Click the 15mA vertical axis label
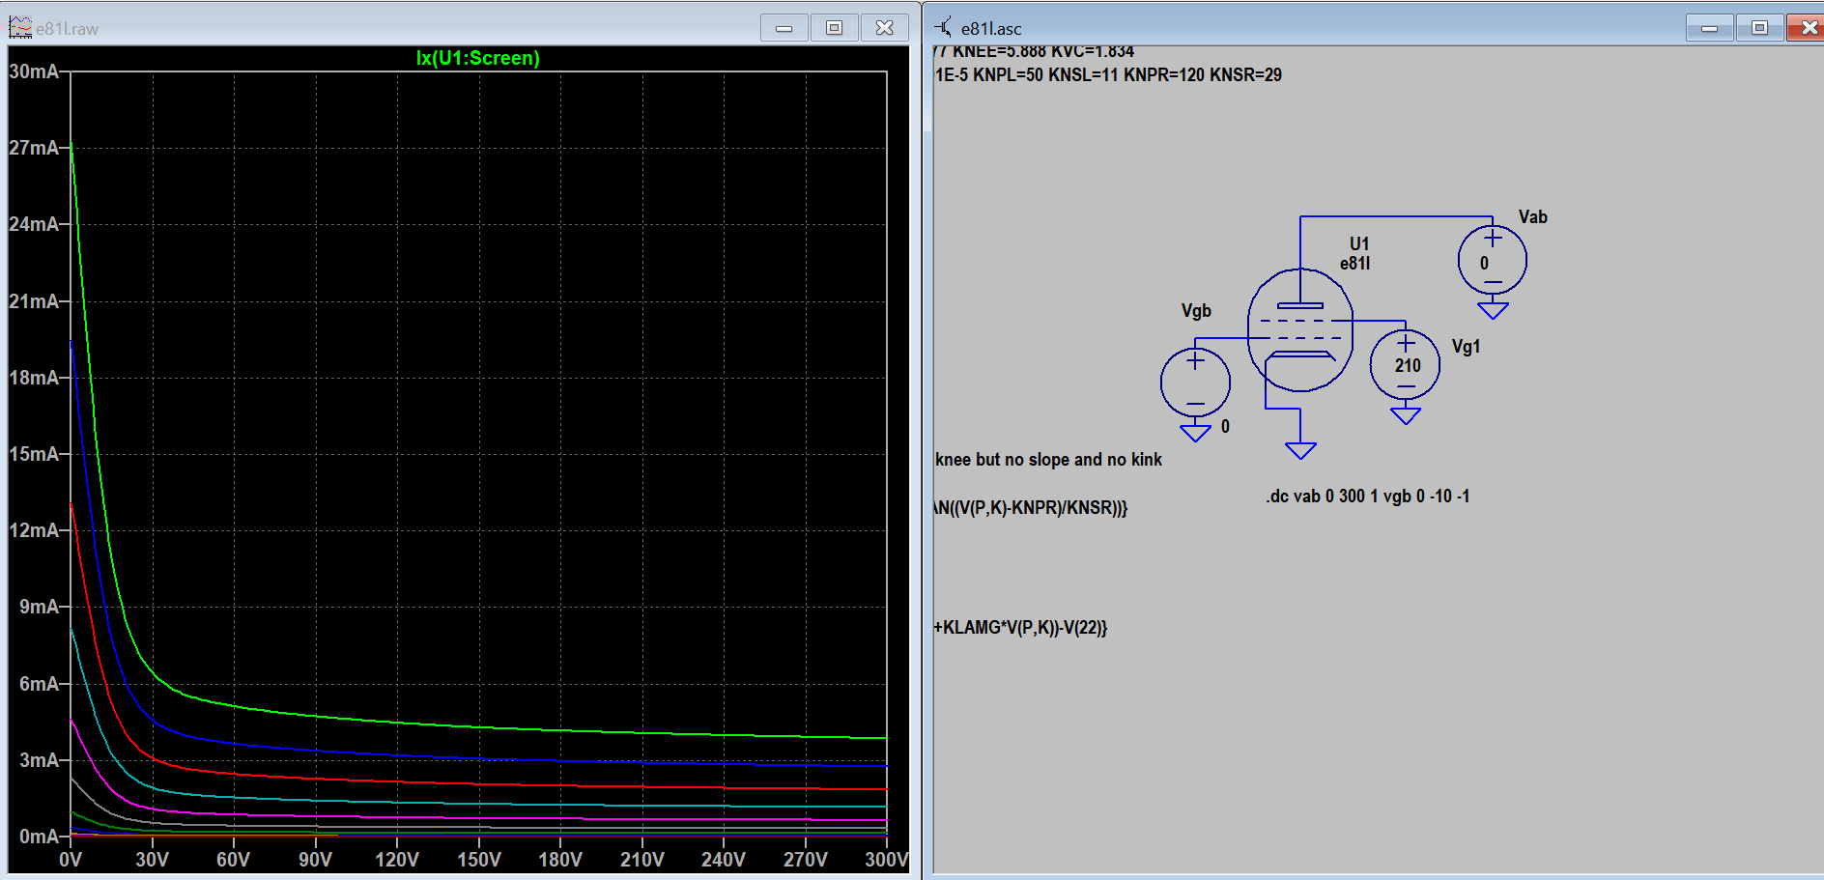The image size is (1824, 880). [x=34, y=454]
